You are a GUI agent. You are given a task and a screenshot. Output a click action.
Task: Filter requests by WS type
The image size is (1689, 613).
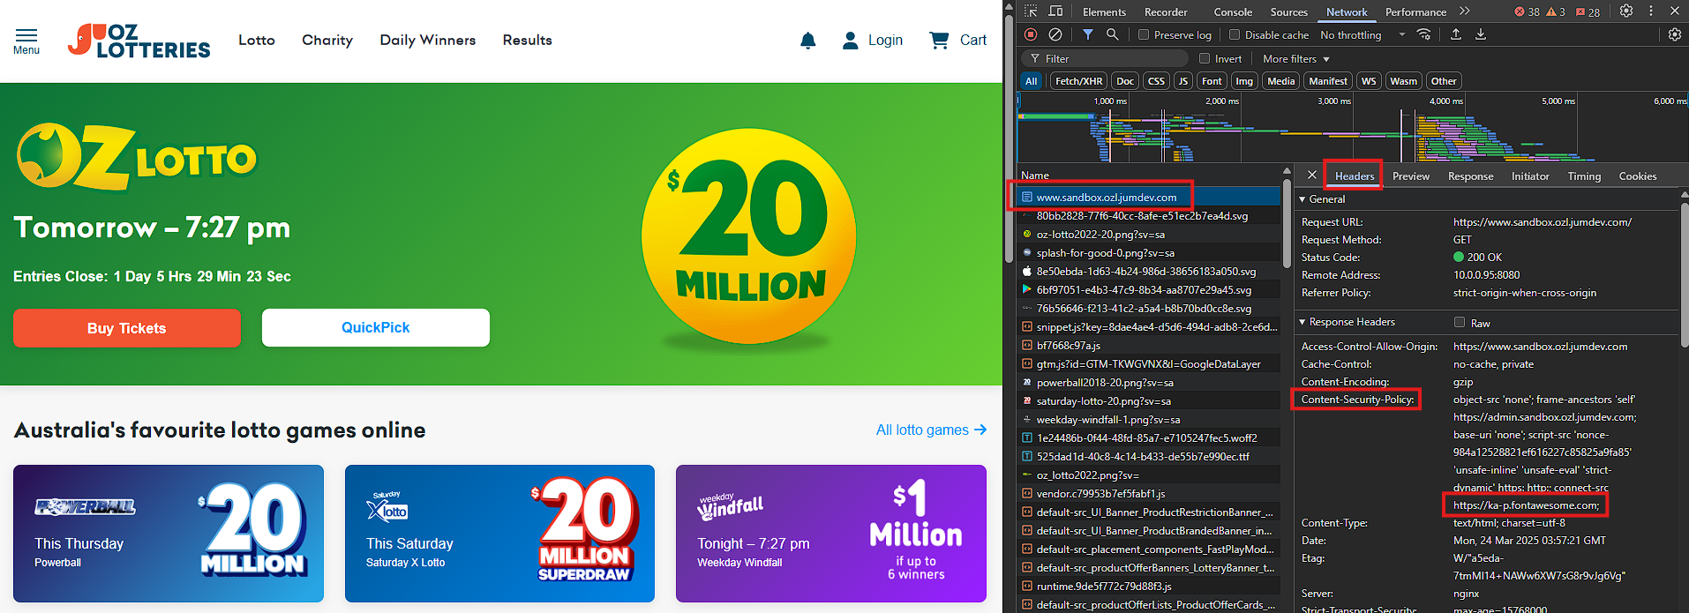1369,81
